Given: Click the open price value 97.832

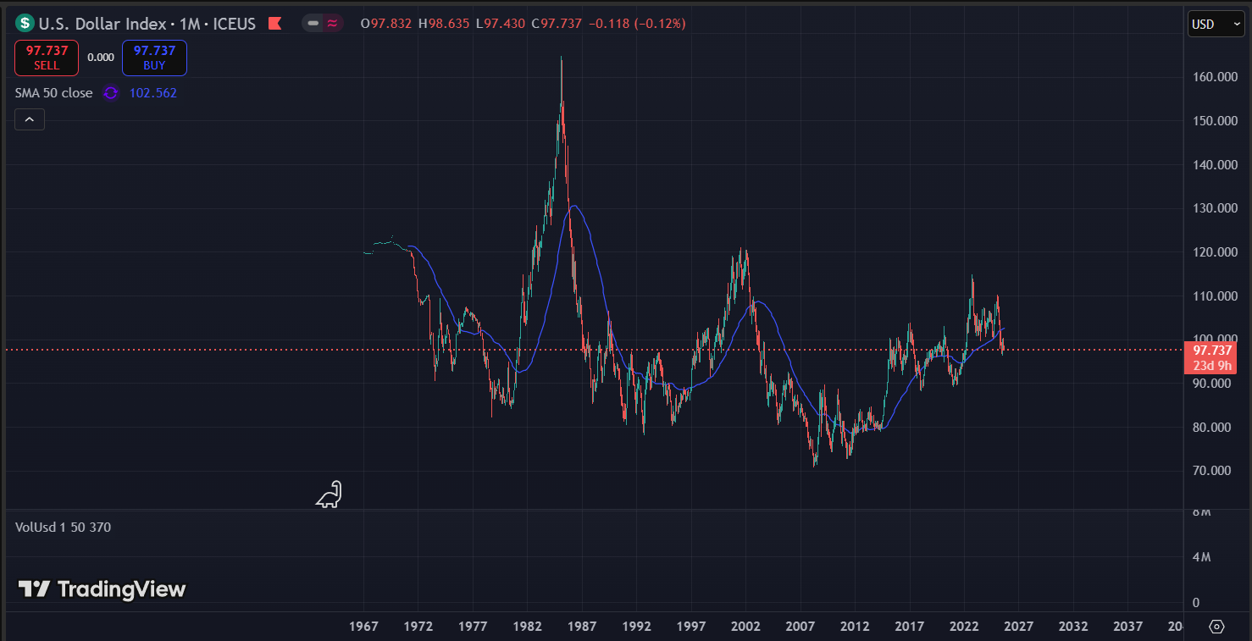Looking at the screenshot, I should [x=391, y=24].
